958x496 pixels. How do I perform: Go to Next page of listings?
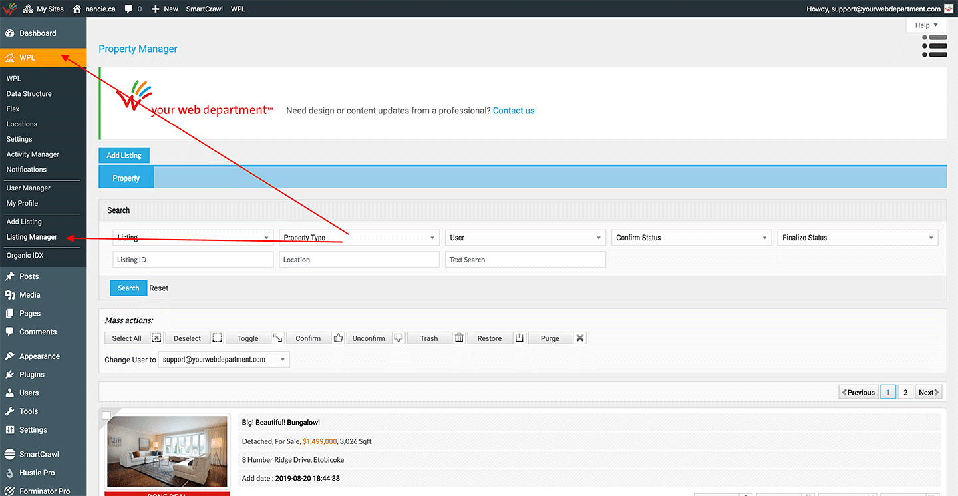pos(929,392)
